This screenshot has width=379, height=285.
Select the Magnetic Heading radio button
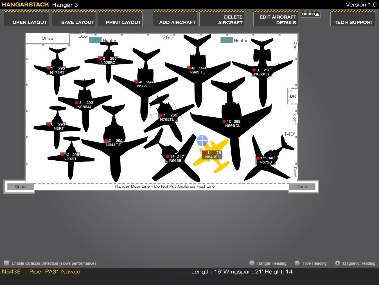point(337,263)
